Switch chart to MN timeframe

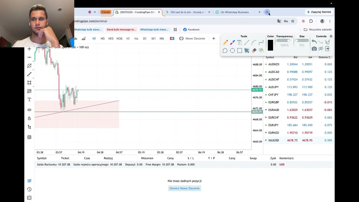click(162, 38)
